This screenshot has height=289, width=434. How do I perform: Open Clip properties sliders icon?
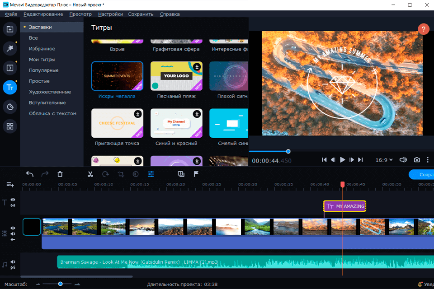[151, 174]
